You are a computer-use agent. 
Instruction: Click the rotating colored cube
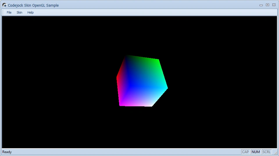pyautogui.click(x=142, y=81)
